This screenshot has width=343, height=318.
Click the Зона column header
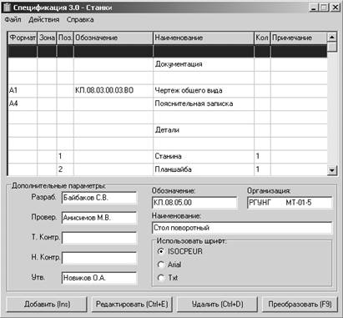[47, 38]
